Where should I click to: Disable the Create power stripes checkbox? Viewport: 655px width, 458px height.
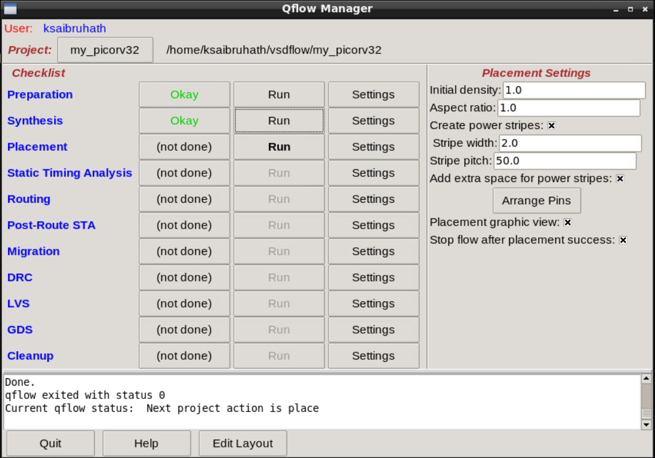point(552,125)
